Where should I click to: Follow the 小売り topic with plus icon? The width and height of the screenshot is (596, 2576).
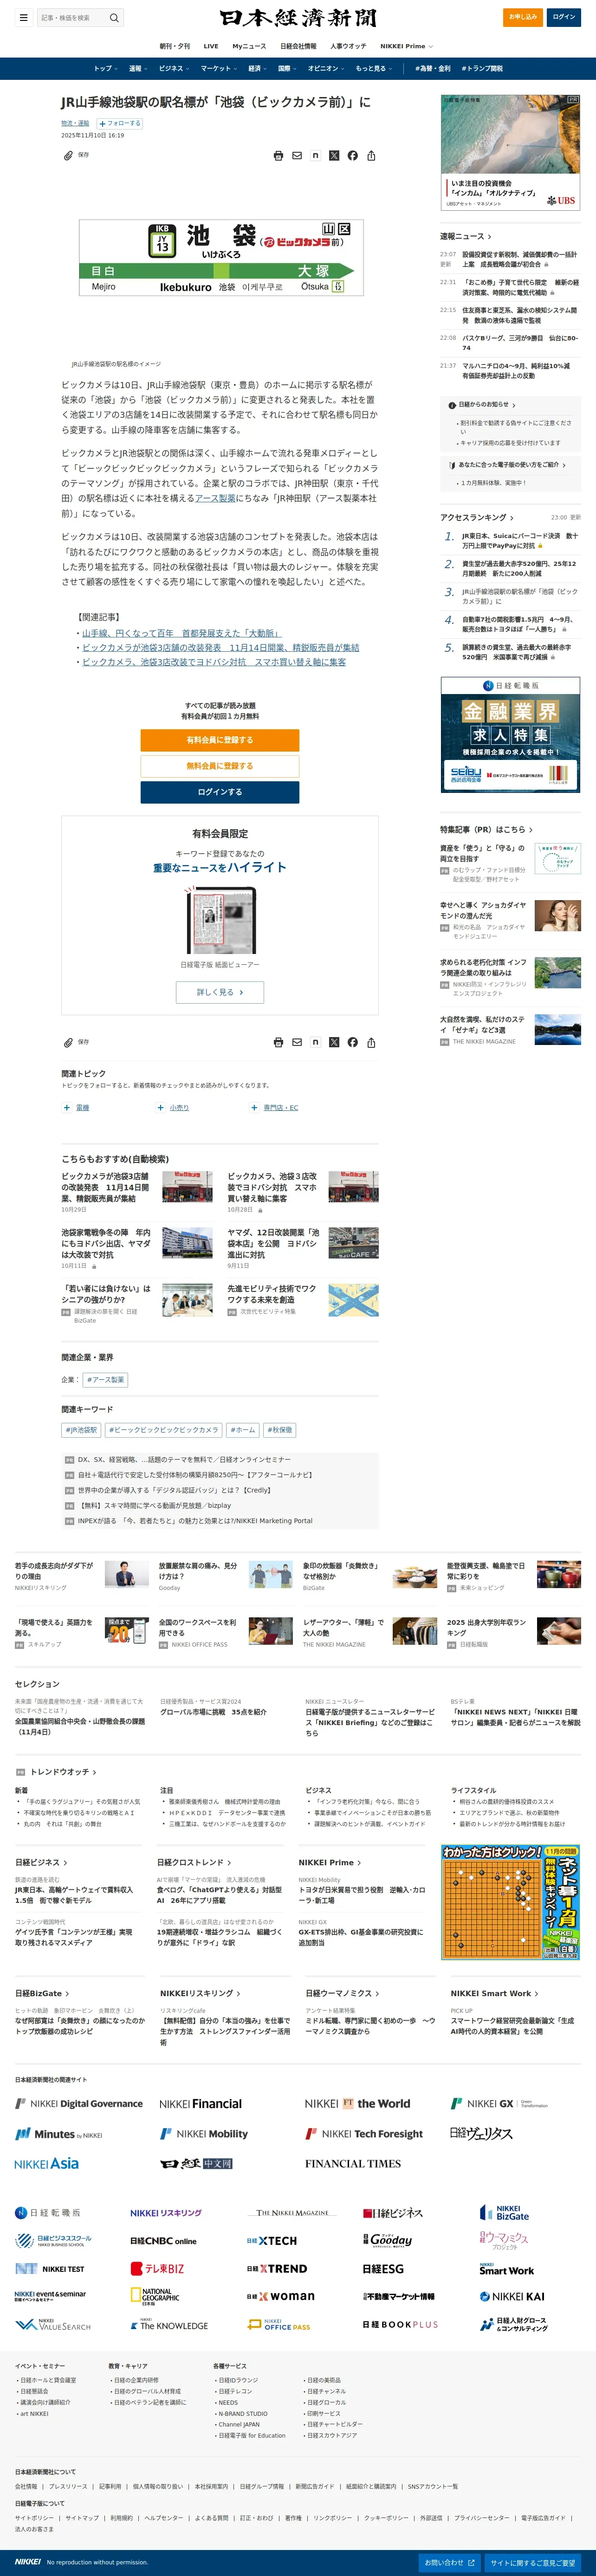160,1107
